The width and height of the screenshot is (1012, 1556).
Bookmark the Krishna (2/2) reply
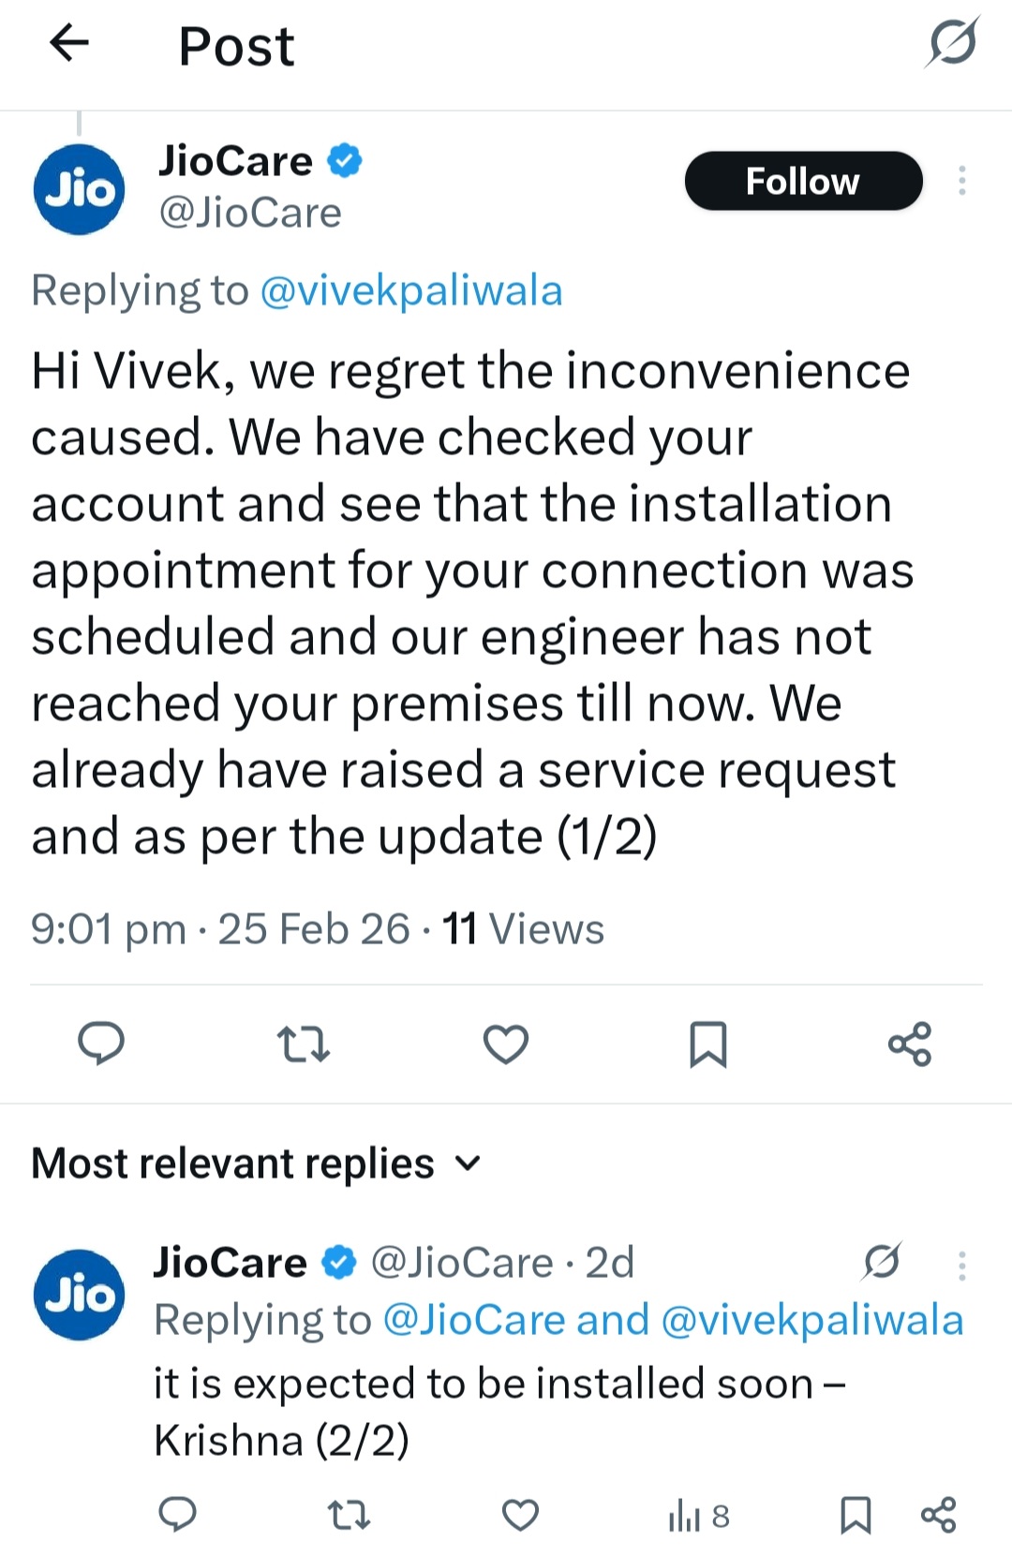click(856, 1514)
